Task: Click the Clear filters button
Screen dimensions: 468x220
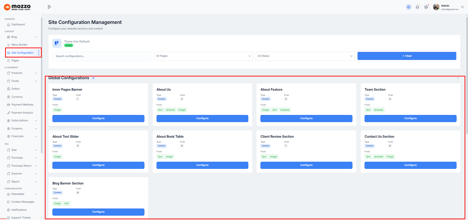Action: pos(407,56)
